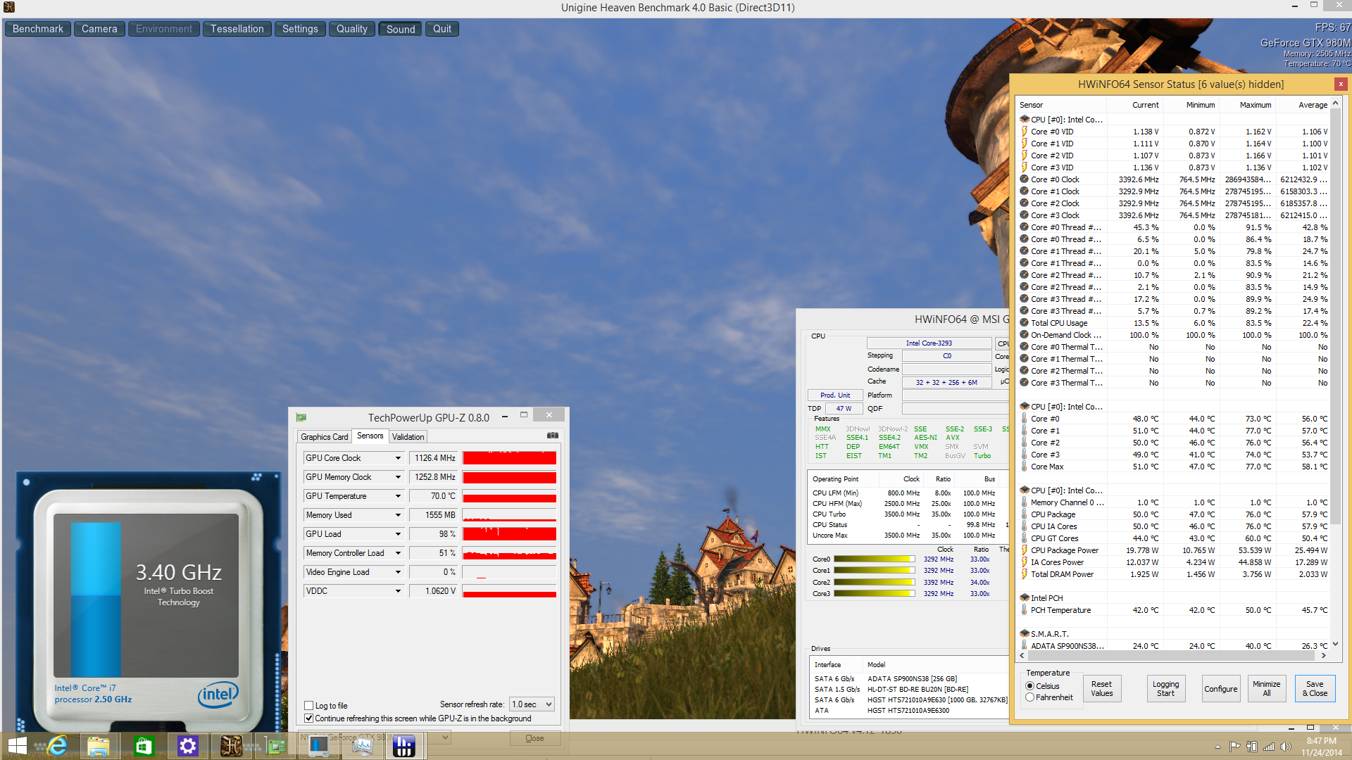The width and height of the screenshot is (1352, 760).
Task: Open Memory Controller Load dropdown
Action: pos(398,553)
